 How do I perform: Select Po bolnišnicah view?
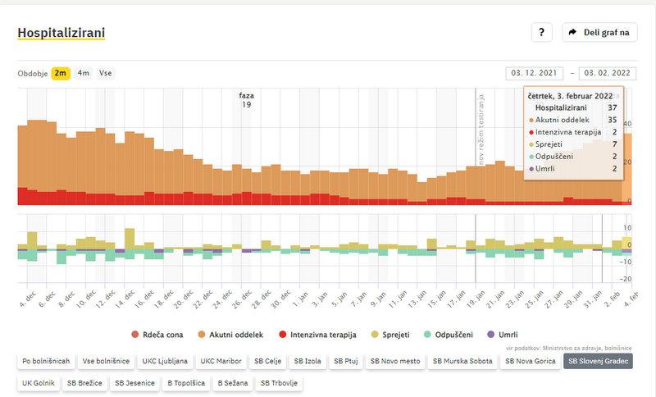[44, 361]
